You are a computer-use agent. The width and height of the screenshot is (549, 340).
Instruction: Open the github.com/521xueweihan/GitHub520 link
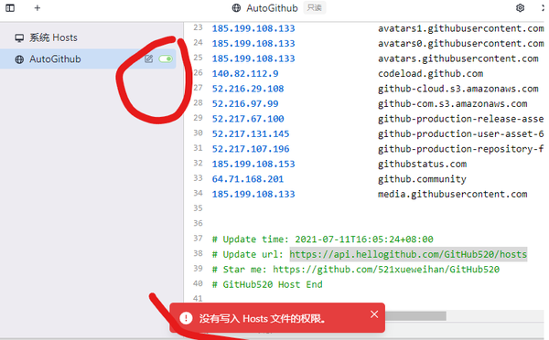(x=386, y=270)
